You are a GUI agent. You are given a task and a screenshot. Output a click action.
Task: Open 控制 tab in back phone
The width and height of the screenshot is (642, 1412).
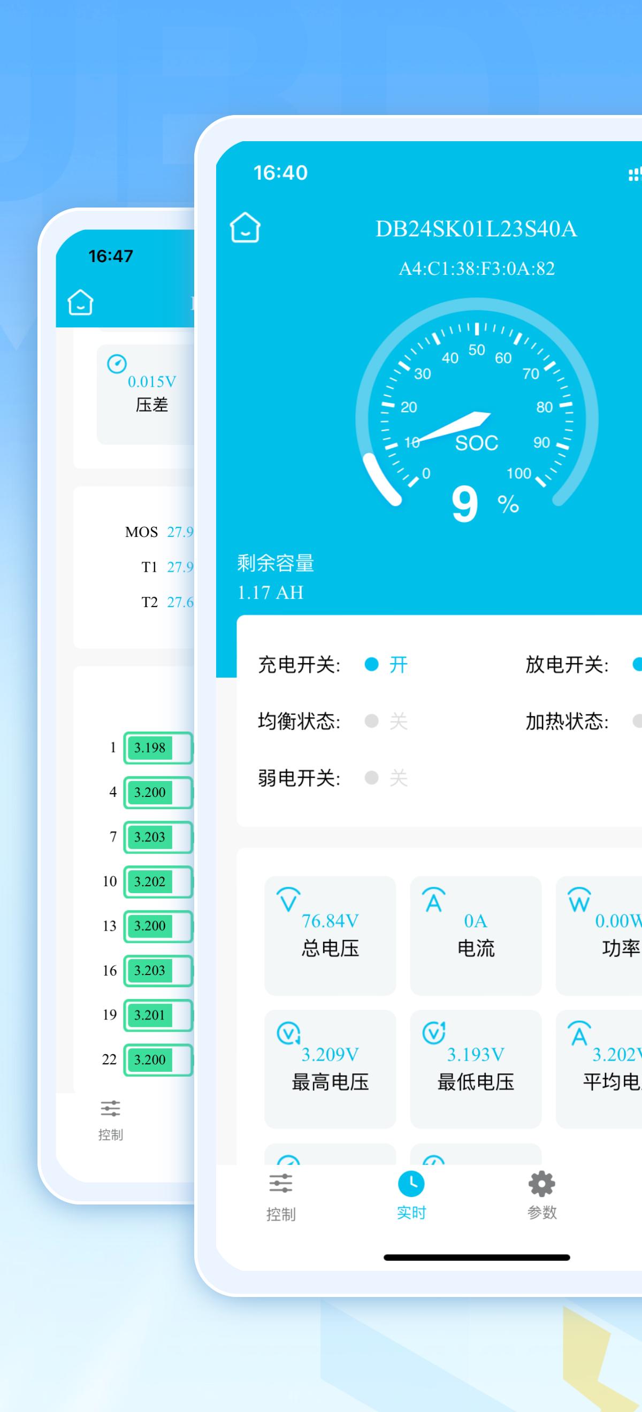point(110,1120)
